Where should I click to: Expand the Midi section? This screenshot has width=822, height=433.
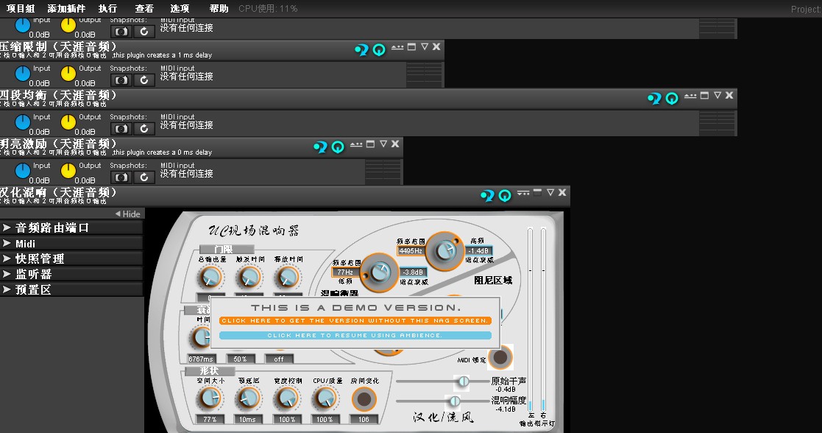pos(71,243)
